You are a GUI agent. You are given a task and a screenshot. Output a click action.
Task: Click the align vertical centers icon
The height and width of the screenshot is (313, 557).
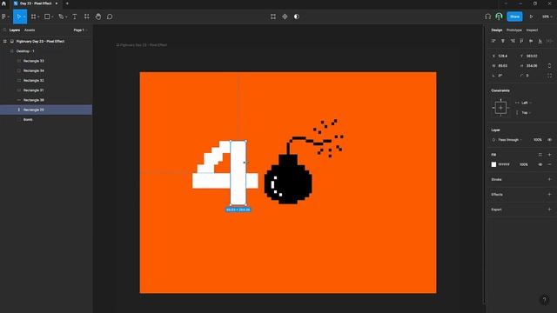pyautogui.click(x=531, y=41)
